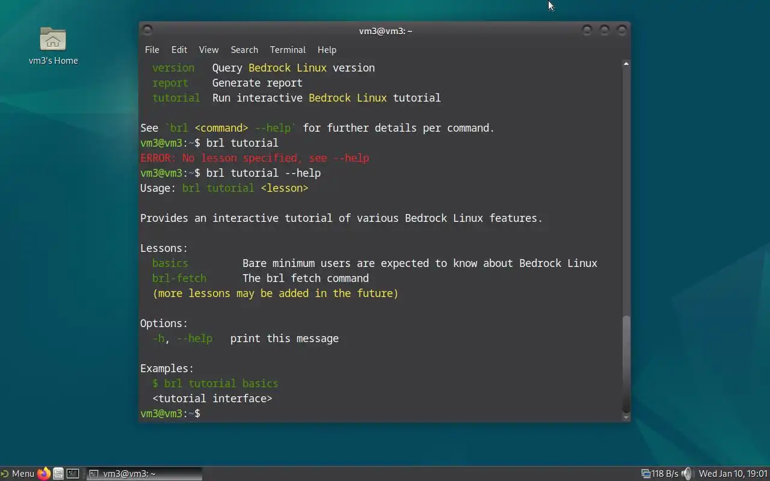The width and height of the screenshot is (770, 481).
Task: Click the 'Examples:' heading
Action: coord(167,369)
